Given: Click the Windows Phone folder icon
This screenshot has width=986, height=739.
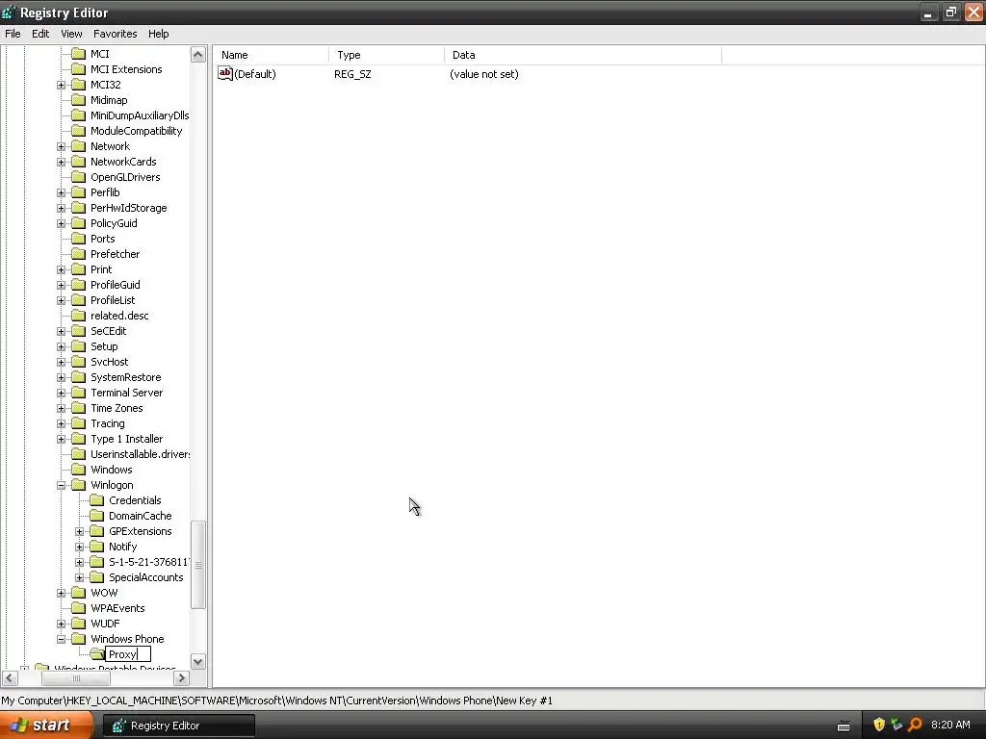Looking at the screenshot, I should [x=79, y=639].
